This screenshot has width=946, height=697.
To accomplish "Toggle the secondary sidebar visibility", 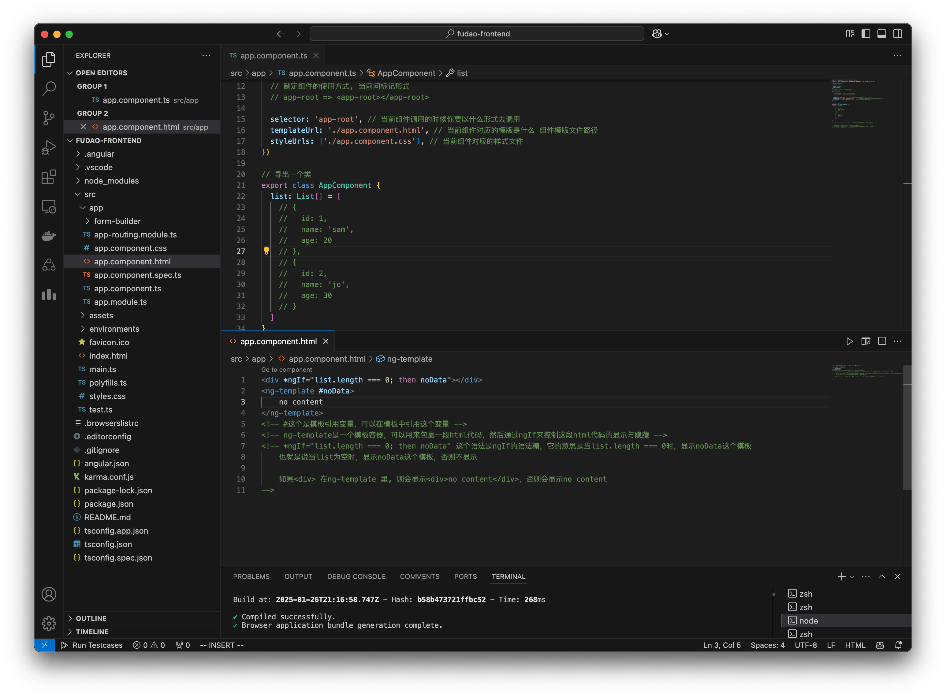I will click(x=897, y=34).
